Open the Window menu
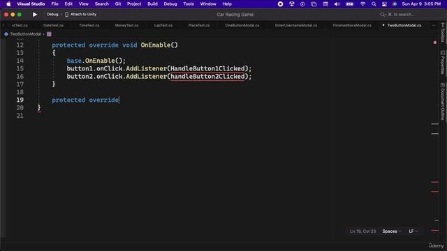This screenshot has width=447, height=251. [x=208, y=4]
